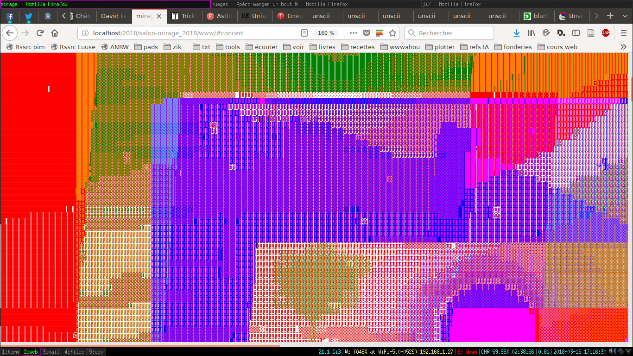
Task: Toggle Reader View in the address bar
Action: (x=304, y=33)
